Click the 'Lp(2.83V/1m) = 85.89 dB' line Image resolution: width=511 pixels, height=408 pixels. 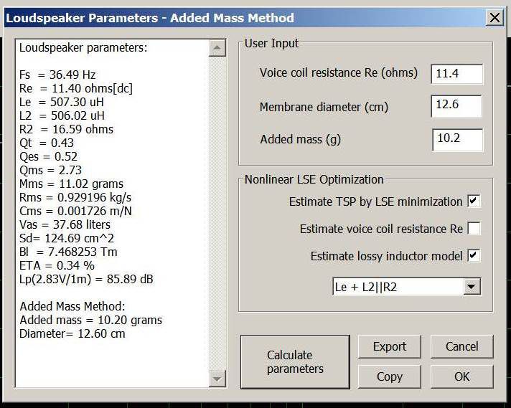(86, 280)
